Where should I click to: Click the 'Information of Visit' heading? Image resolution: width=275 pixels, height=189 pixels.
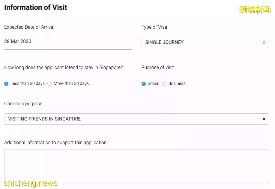click(36, 7)
